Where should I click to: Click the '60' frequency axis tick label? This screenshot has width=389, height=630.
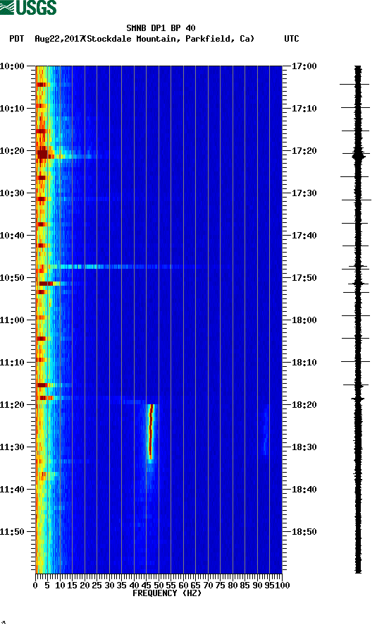(x=183, y=586)
